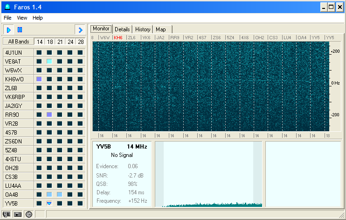Open the Help menu
This screenshot has width=346, height=220.
(37, 18)
